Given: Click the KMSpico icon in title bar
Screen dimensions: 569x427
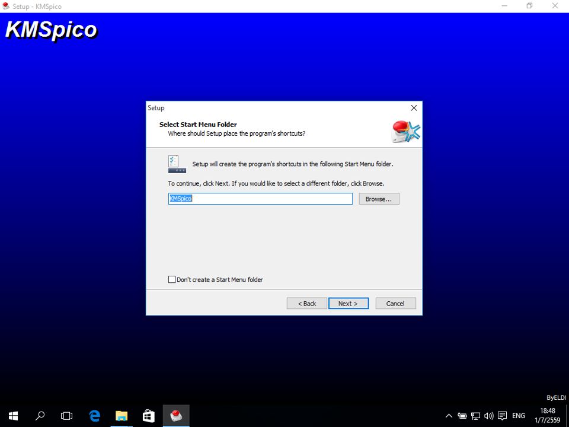Looking at the screenshot, I should coord(6,6).
